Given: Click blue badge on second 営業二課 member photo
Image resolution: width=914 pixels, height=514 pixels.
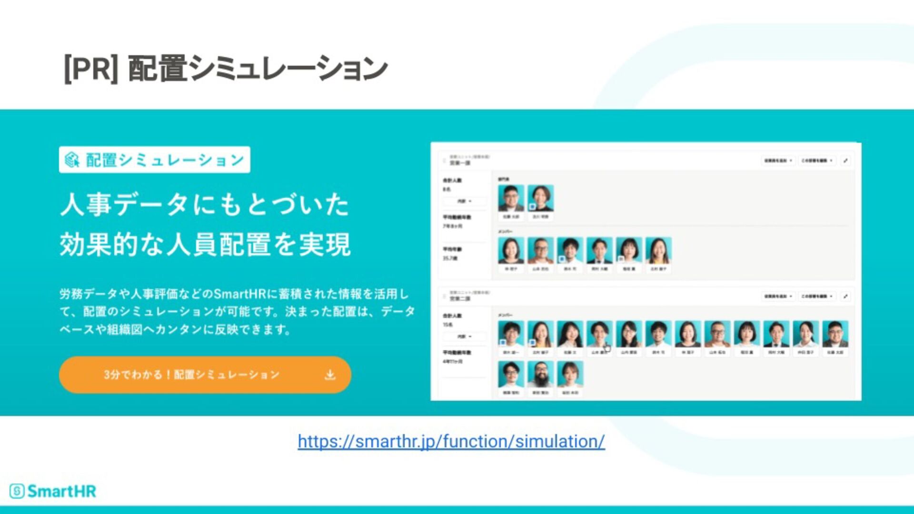Looking at the screenshot, I should click(533, 342).
